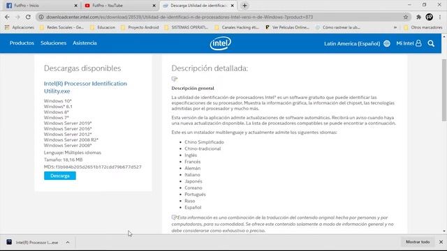Open the Asistencia menu

pyautogui.click(x=85, y=43)
